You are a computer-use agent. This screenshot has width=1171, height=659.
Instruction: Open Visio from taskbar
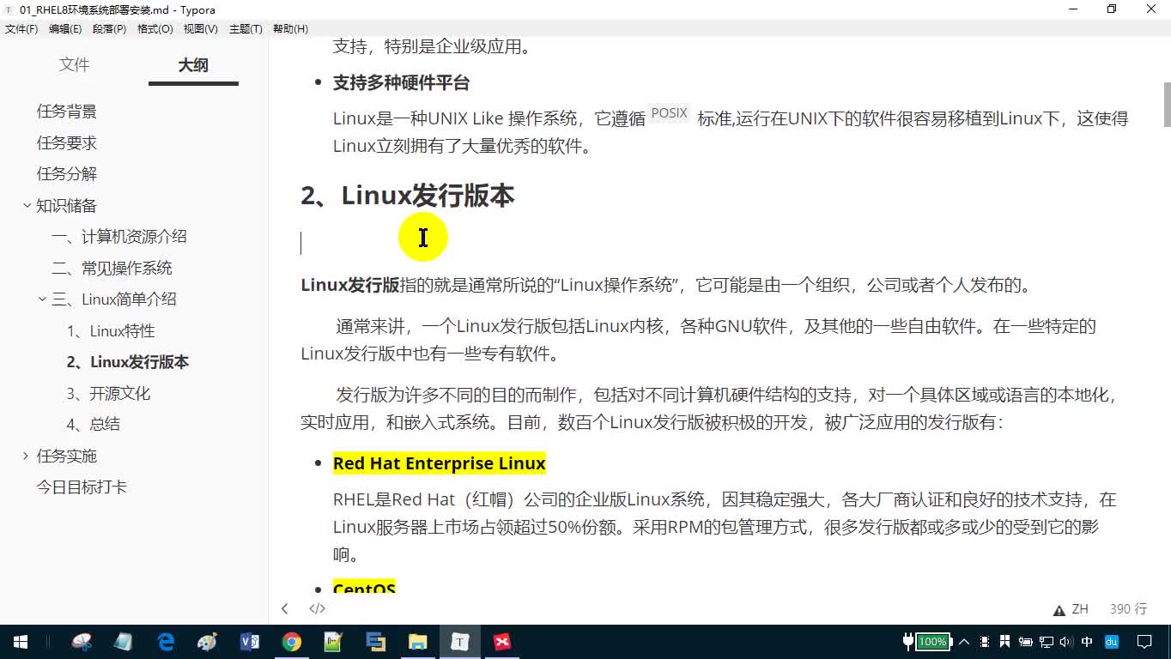pos(250,642)
